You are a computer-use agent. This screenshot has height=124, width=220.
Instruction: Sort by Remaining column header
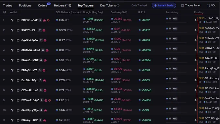click(172, 12)
